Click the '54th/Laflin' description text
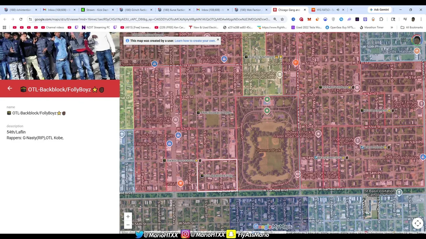 pyautogui.click(x=16, y=132)
